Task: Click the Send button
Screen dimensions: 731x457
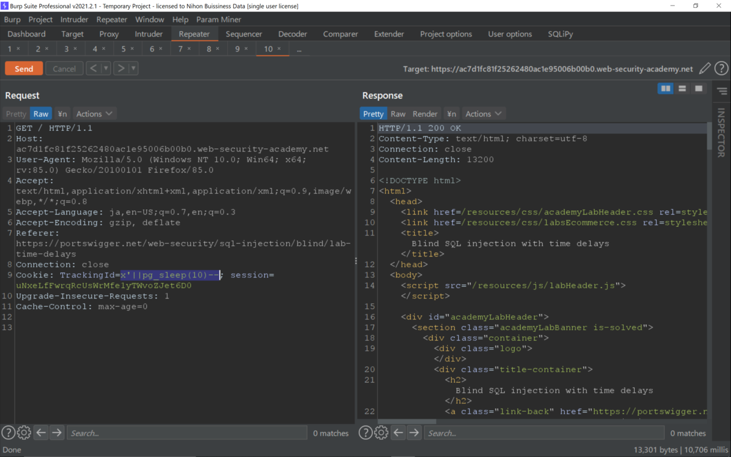Action: (x=24, y=68)
